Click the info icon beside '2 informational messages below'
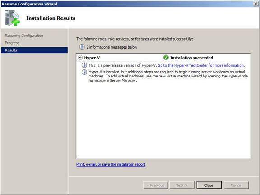The image size is (260, 195). [x=82, y=47]
